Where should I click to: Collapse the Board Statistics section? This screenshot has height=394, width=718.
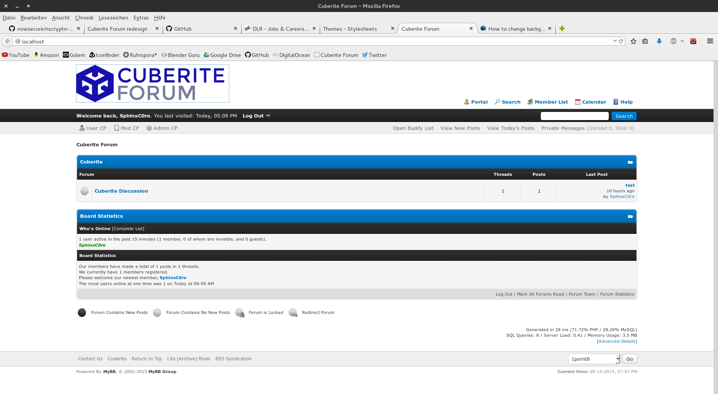click(630, 217)
